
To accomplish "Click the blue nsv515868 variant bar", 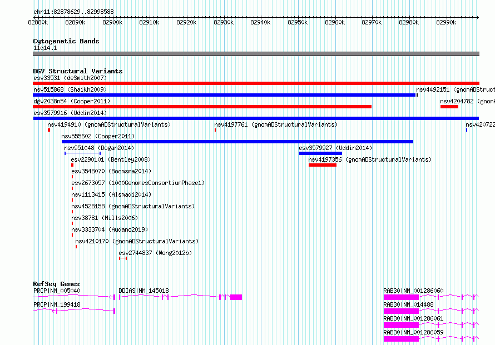I will pos(224,95).
